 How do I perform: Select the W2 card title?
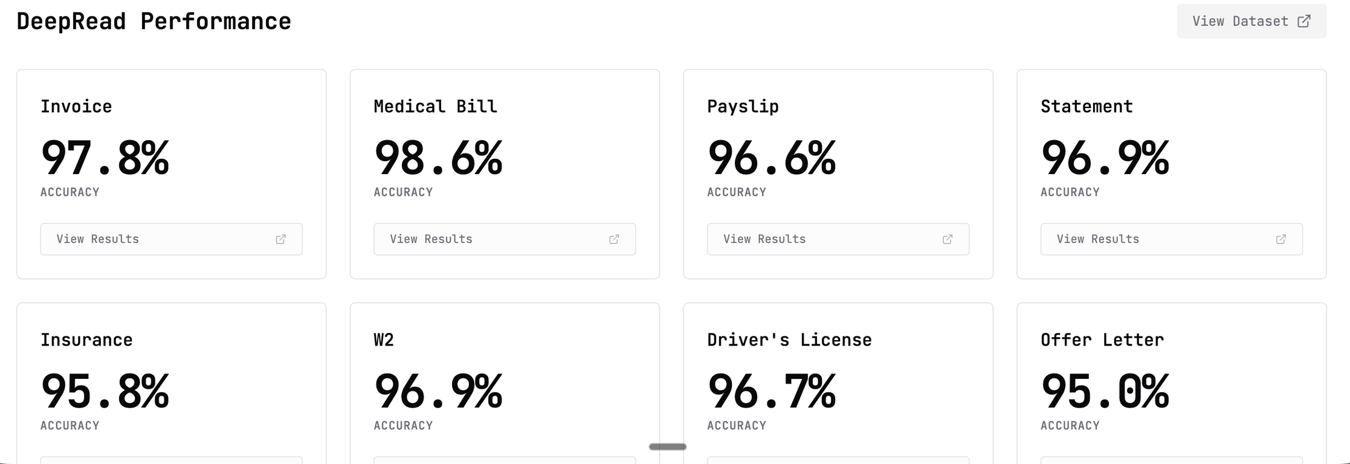(x=384, y=340)
